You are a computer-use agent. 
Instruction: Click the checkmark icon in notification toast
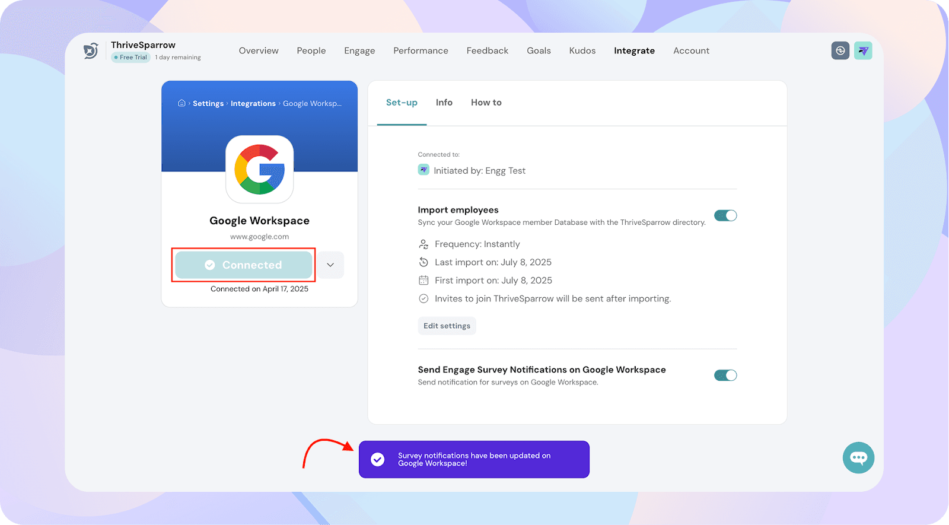click(378, 459)
